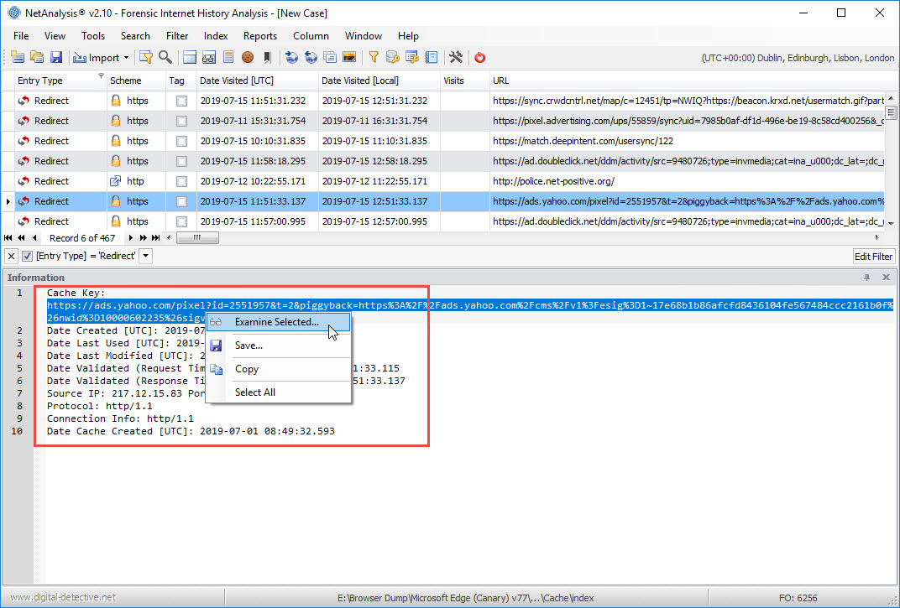Open the Import dropdown arrow
Image resolution: width=900 pixels, height=608 pixels.
(x=126, y=57)
